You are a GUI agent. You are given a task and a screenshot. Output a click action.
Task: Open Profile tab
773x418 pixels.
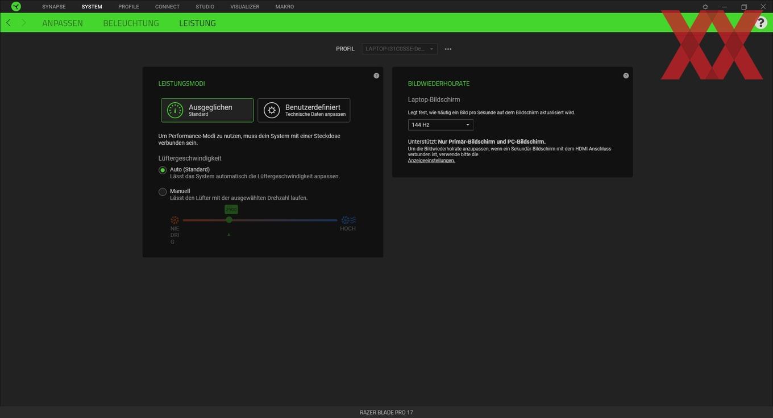click(x=128, y=7)
